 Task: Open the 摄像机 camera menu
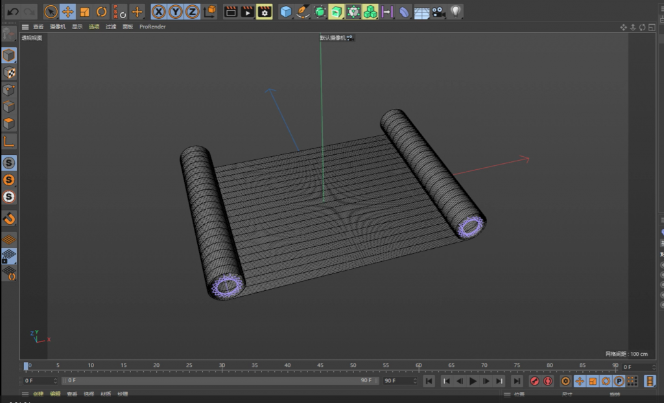[58, 27]
